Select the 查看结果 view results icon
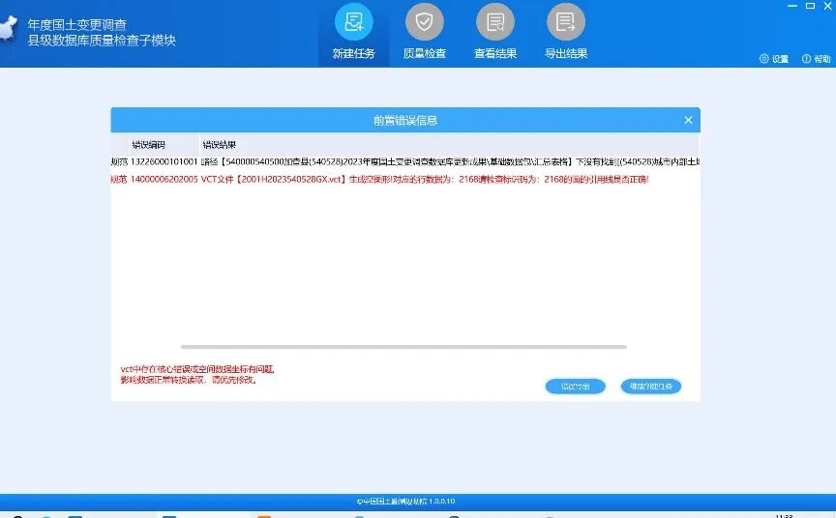This screenshot has width=836, height=518. 494,22
